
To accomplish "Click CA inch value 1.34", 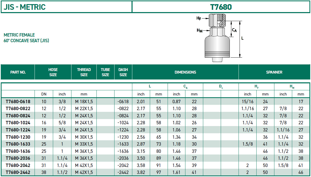I will coord(176,137).
